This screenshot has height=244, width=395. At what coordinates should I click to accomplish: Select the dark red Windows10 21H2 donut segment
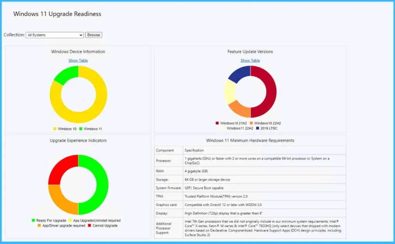coord(270,92)
